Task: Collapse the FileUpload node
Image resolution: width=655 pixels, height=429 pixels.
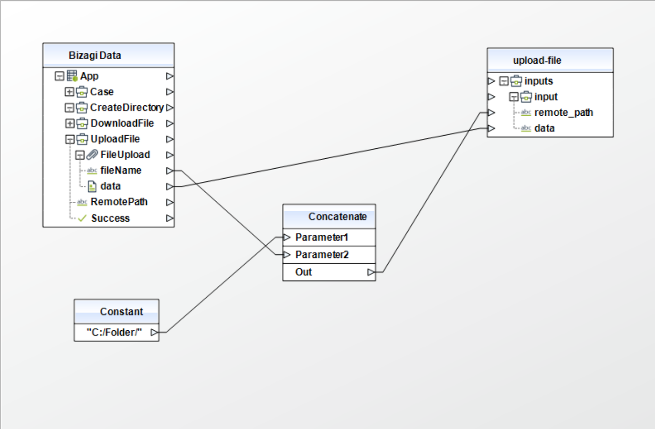Action: 79,155
